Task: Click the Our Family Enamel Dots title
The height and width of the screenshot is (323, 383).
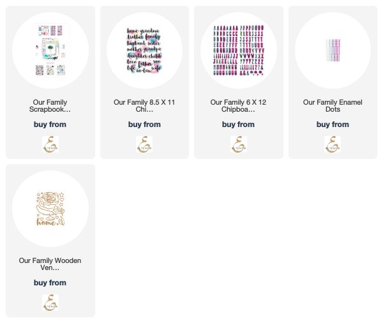Action: tap(333, 106)
